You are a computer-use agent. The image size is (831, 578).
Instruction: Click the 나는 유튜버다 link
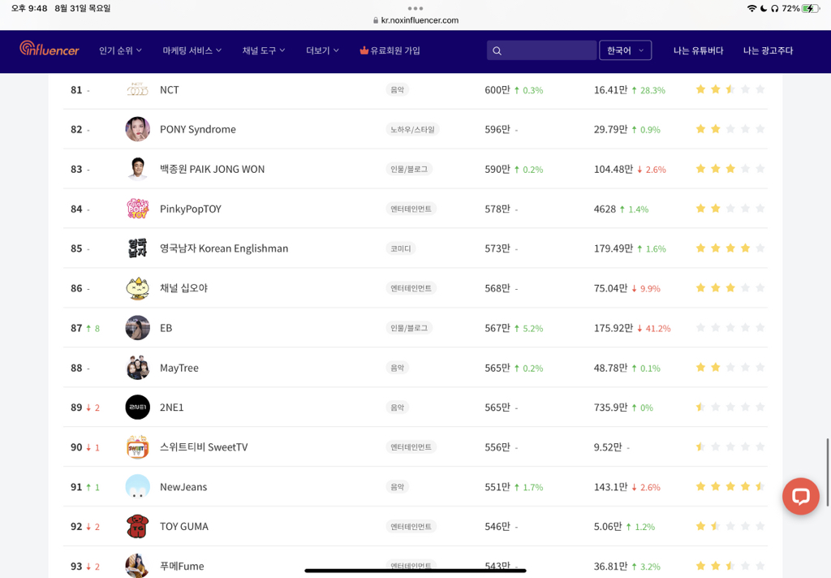point(698,50)
